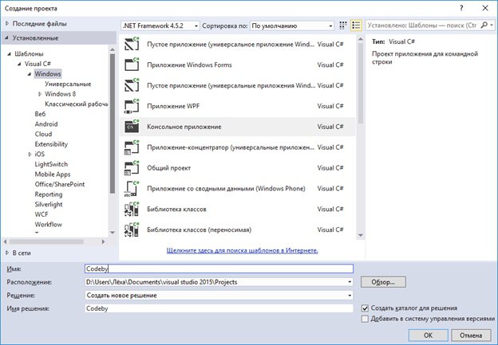
Task: Select the Cloud category
Action: [43, 134]
